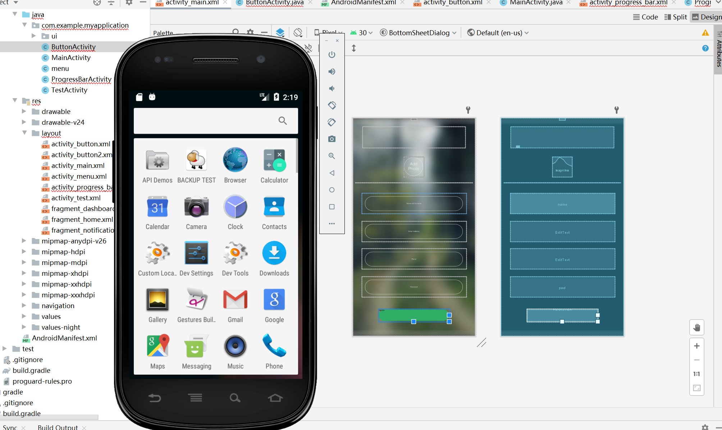Select activity_test.xml in layout folder

(76, 198)
